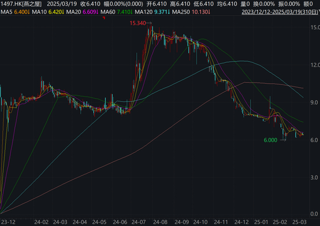
Task: Click the 24-09 date axis label
Action: click(x=182, y=222)
